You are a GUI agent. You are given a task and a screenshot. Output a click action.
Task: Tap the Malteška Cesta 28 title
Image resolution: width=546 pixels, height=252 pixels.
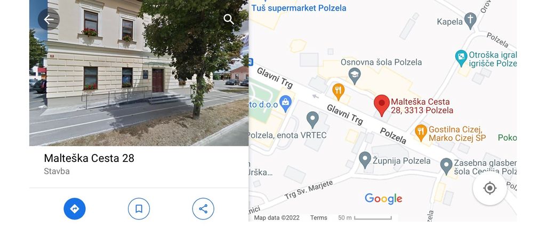tap(89, 158)
